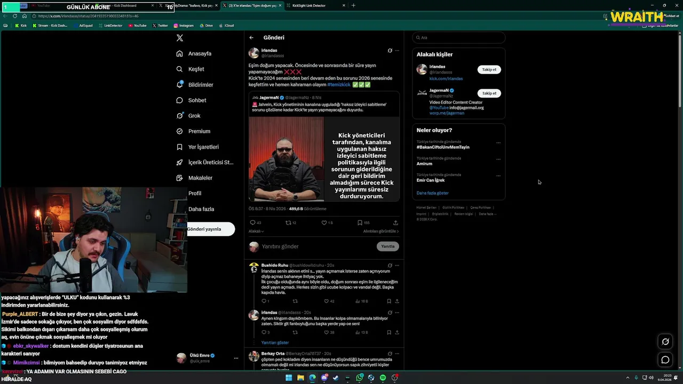This screenshot has width=683, height=384.
Task: Open İçerik Üreticisi Stüdyosu item
Action: 205,162
